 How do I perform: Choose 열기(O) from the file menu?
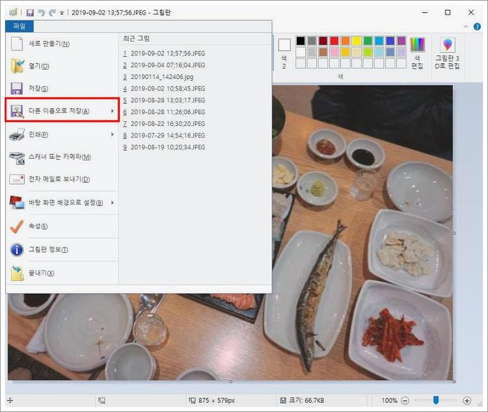pyautogui.click(x=62, y=66)
